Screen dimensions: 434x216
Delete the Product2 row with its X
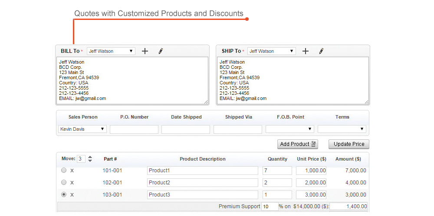[x=72, y=183]
